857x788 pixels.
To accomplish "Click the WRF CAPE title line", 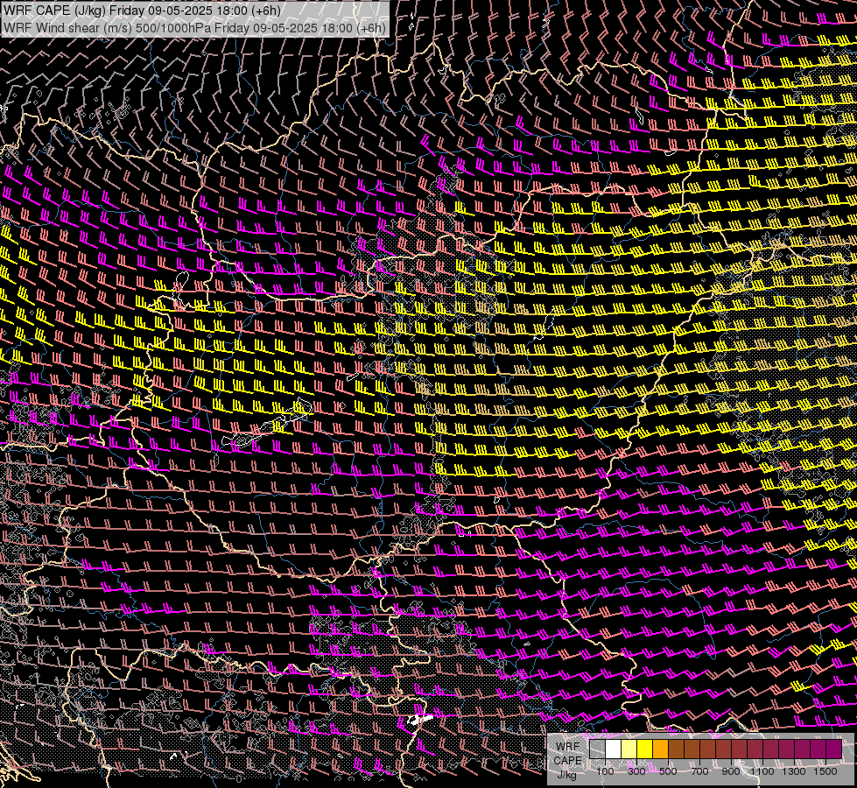I will (x=142, y=10).
